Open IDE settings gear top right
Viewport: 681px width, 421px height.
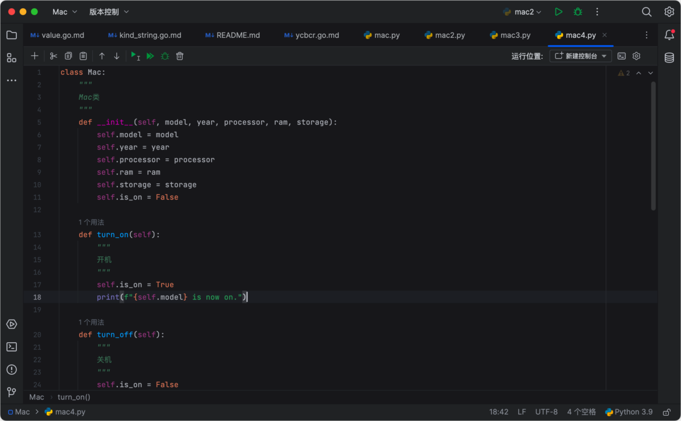[x=669, y=12]
